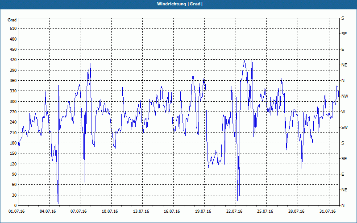Select the "N" compass label level with 0

343,206
